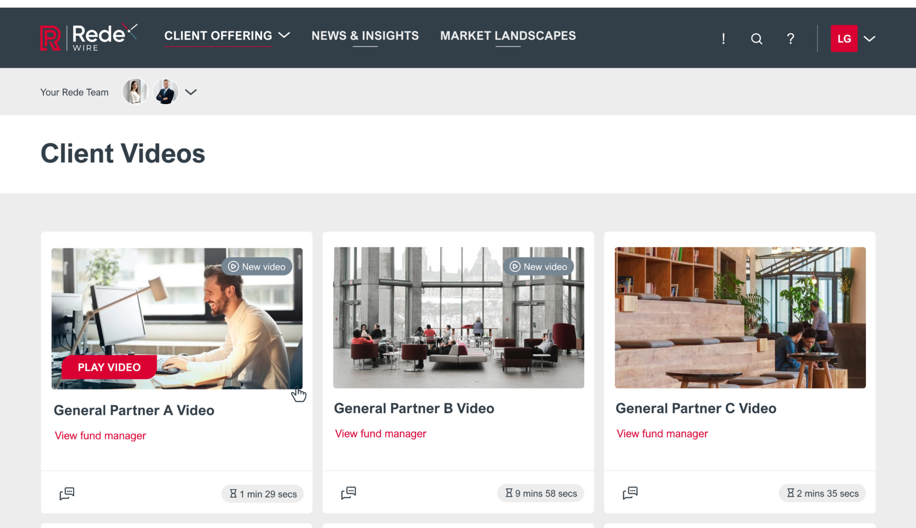Click male team member avatar
Screen dimensions: 916x528
(165, 92)
